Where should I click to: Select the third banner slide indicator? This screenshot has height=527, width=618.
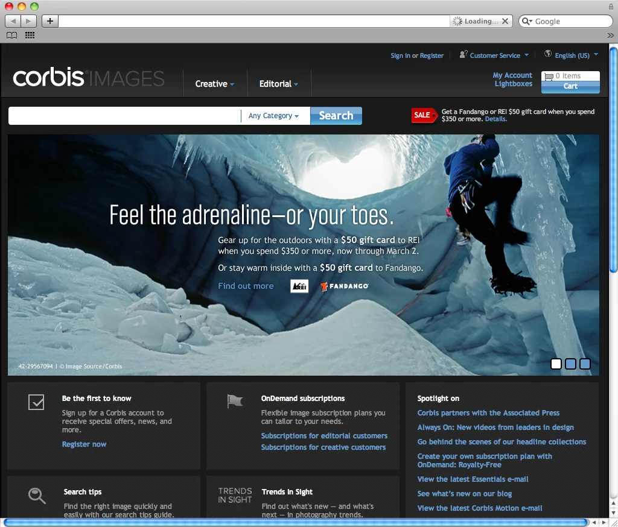click(x=585, y=364)
